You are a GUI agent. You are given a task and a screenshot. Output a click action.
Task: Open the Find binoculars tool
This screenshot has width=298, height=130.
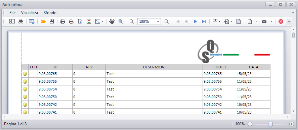(x=21, y=21)
